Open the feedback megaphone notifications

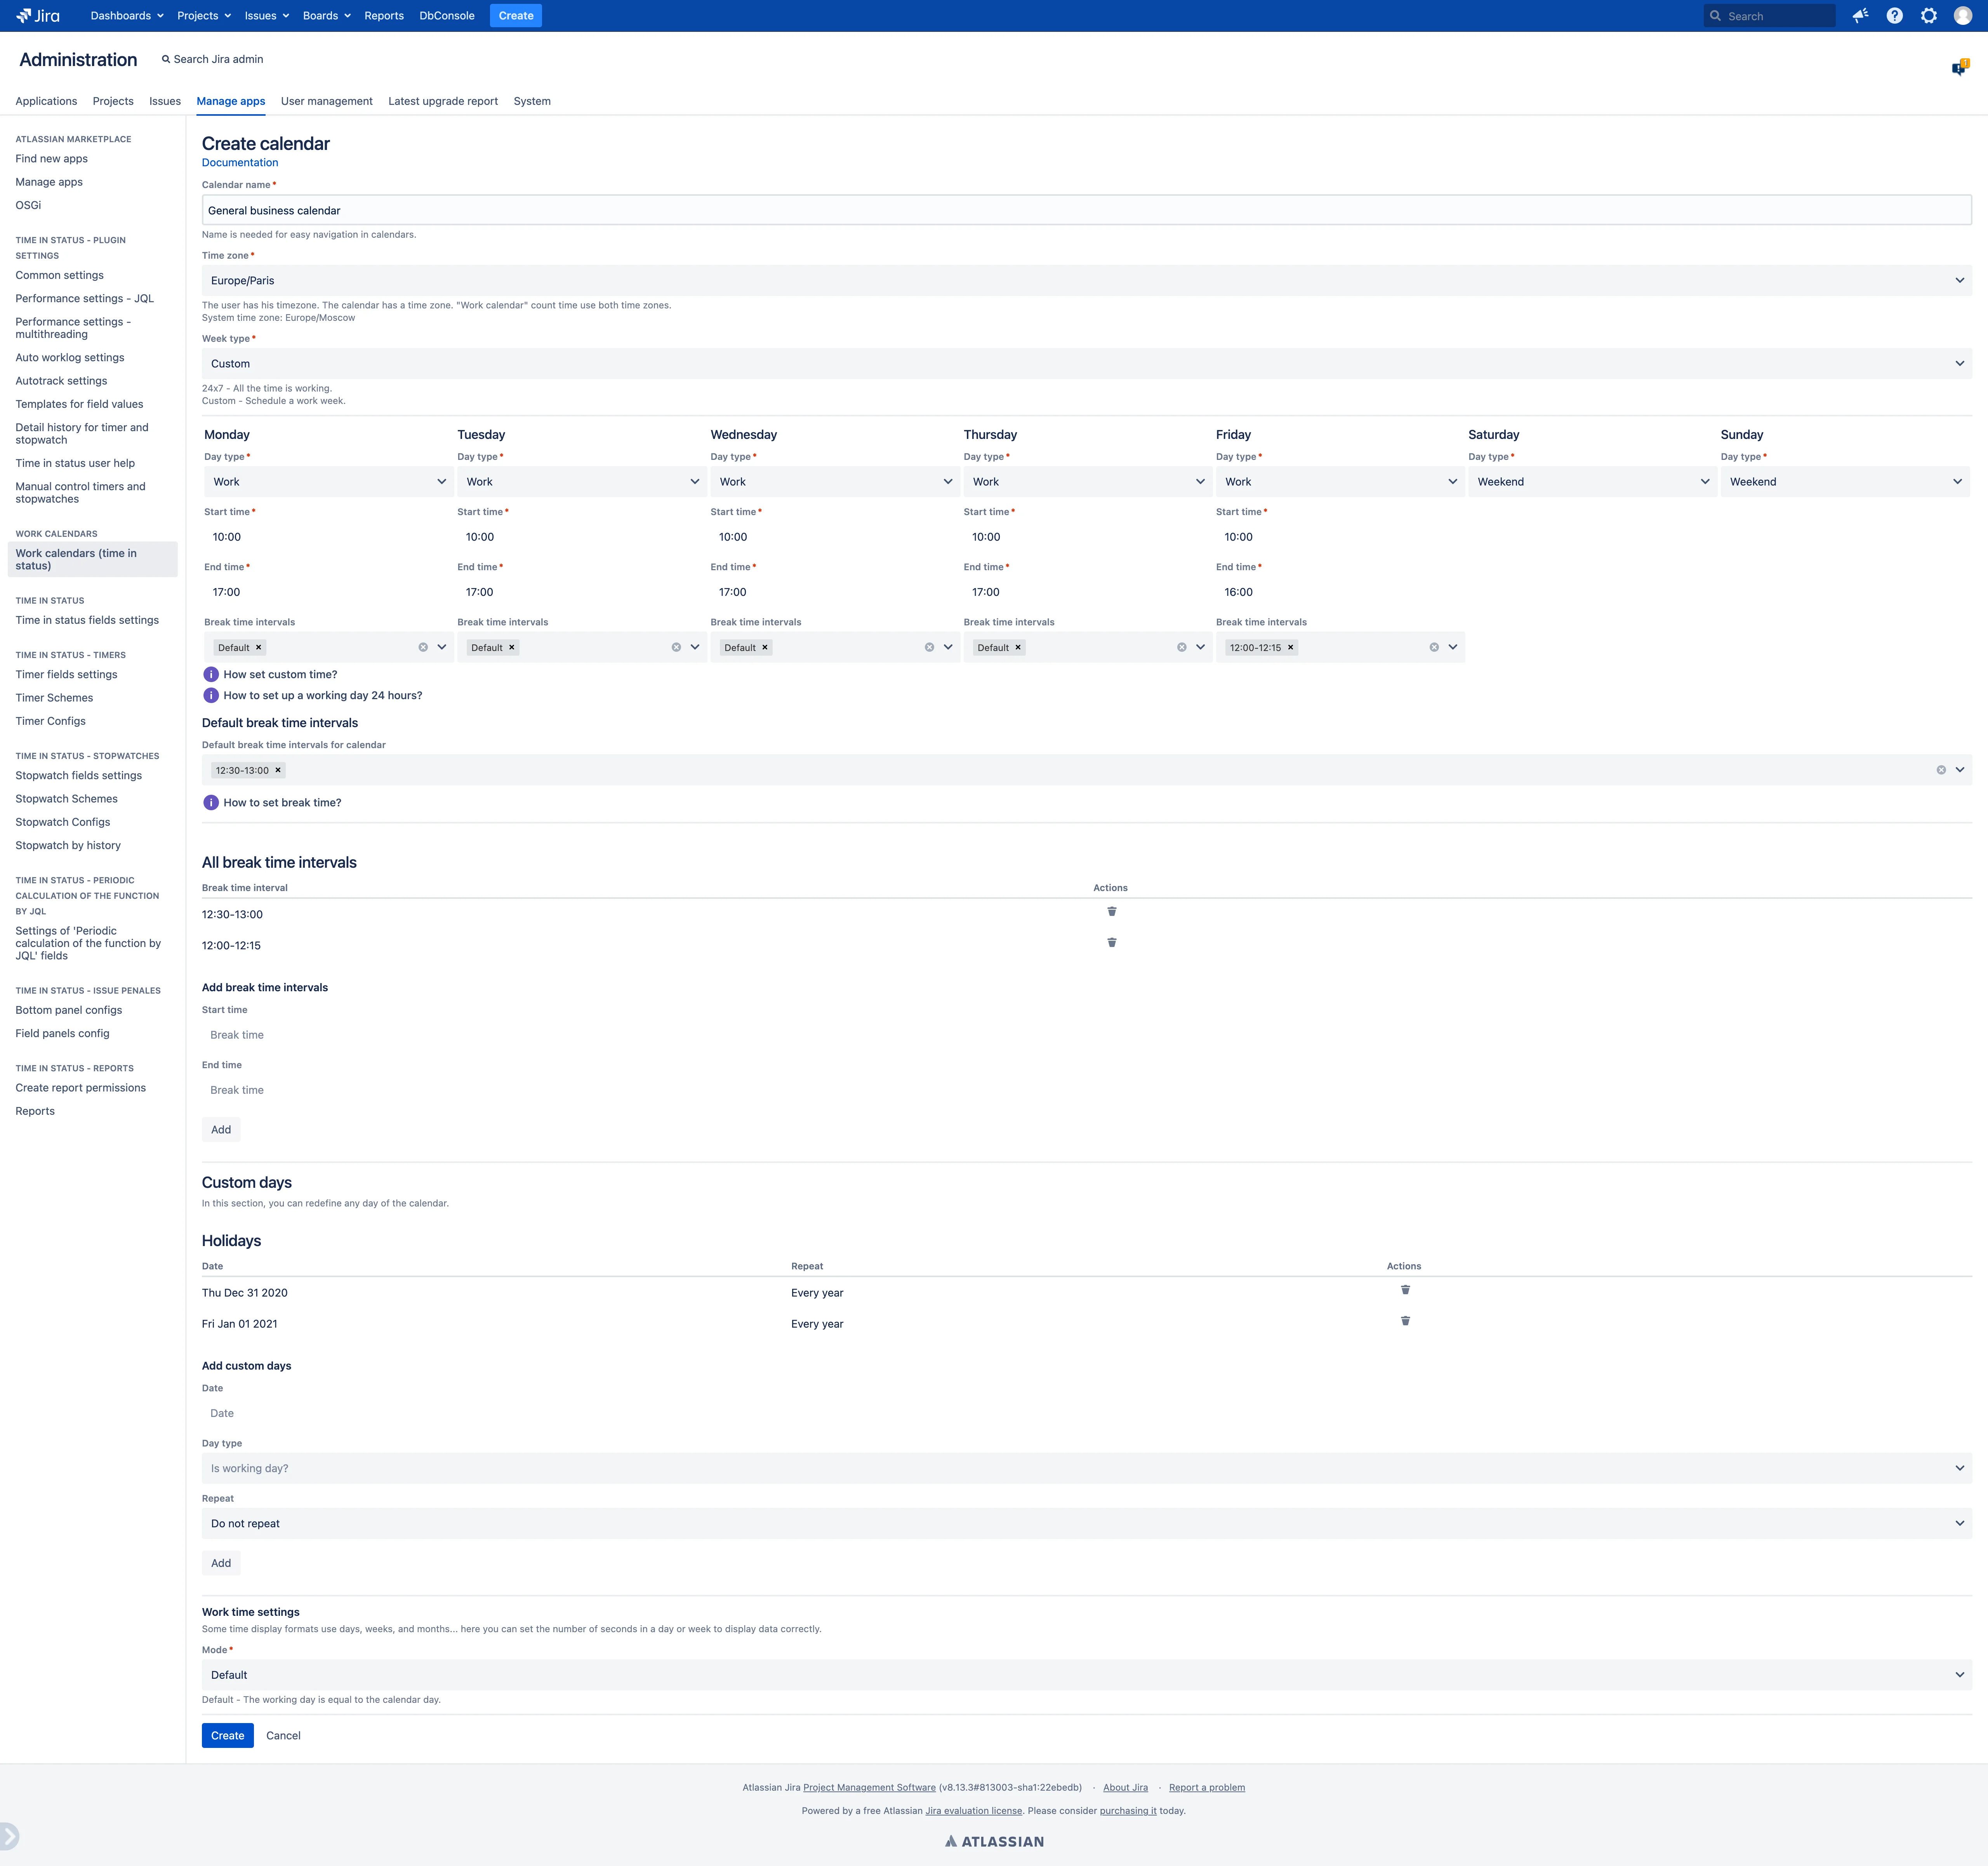pyautogui.click(x=1860, y=16)
